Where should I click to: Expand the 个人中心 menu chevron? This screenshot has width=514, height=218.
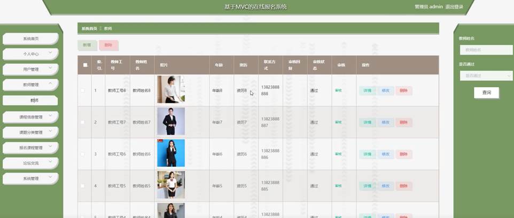[x=50, y=52]
